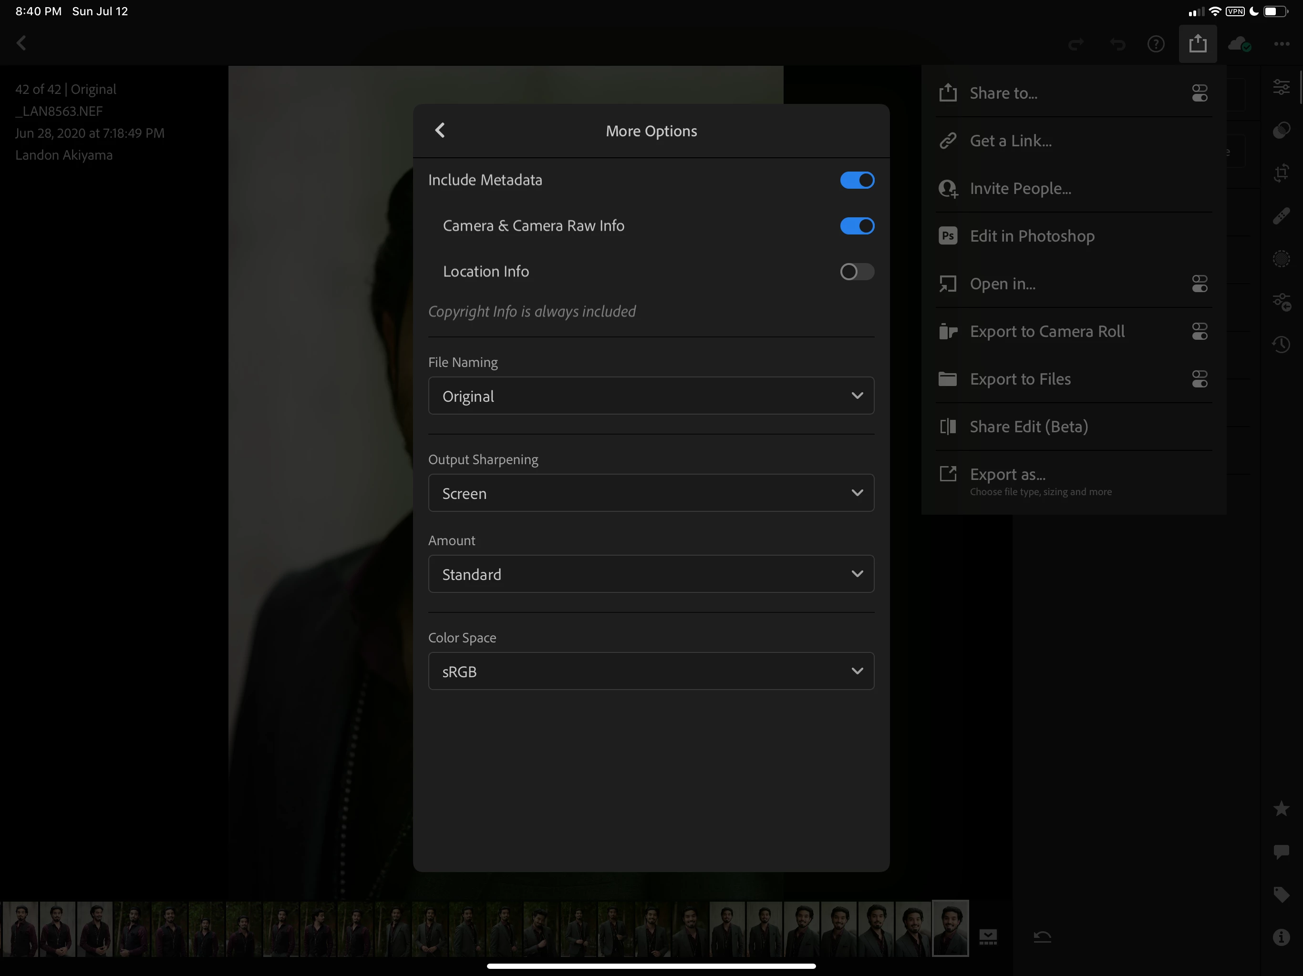This screenshot has height=976, width=1303.
Task: Select the first filmstrip thumbnail
Action: point(21,929)
